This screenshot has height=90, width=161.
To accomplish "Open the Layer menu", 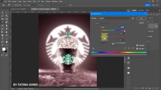I will (x=20, y=1).
